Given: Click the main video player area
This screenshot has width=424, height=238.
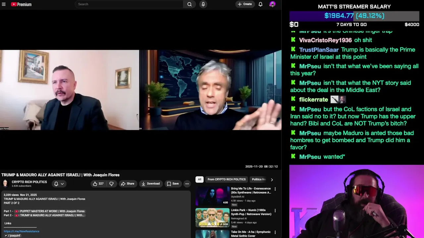Looking at the screenshot, I should coord(141,90).
